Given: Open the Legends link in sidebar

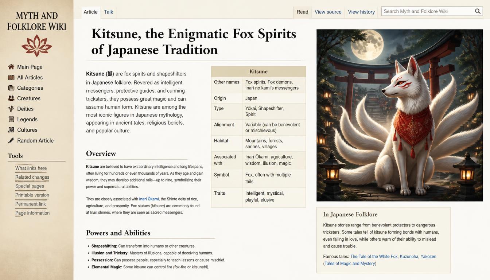Looking at the screenshot, I should click(x=27, y=119).
